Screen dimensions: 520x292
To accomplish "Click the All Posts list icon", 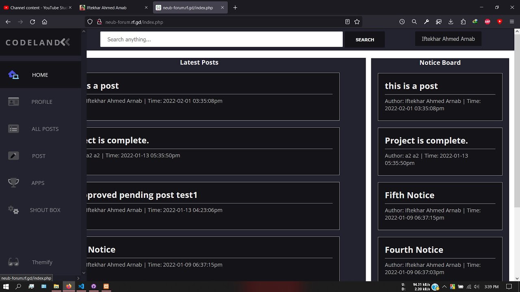I will click(x=13, y=129).
